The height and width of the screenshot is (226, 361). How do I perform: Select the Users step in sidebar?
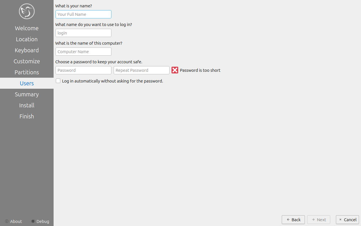[x=27, y=83]
